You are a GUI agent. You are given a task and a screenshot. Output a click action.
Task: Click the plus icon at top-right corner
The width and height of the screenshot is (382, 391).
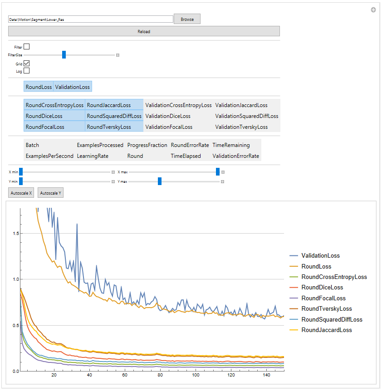(373, 10)
